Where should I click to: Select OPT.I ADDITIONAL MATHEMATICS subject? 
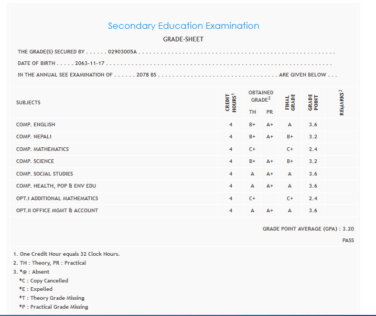(x=57, y=199)
